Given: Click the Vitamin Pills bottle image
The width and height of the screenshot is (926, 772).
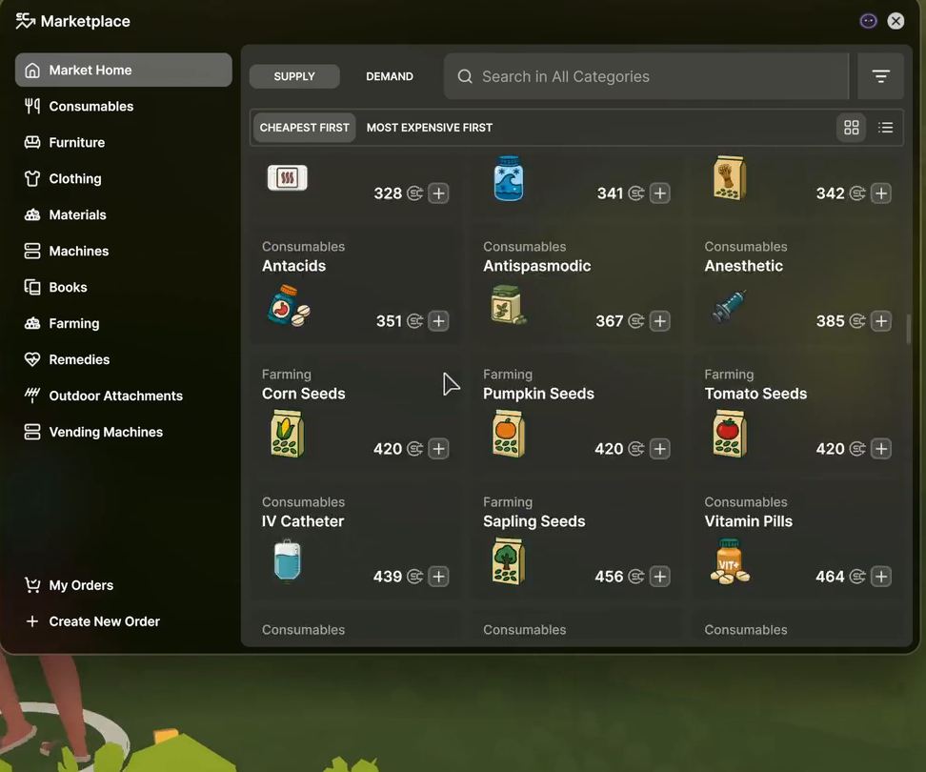Looking at the screenshot, I should (x=730, y=561).
